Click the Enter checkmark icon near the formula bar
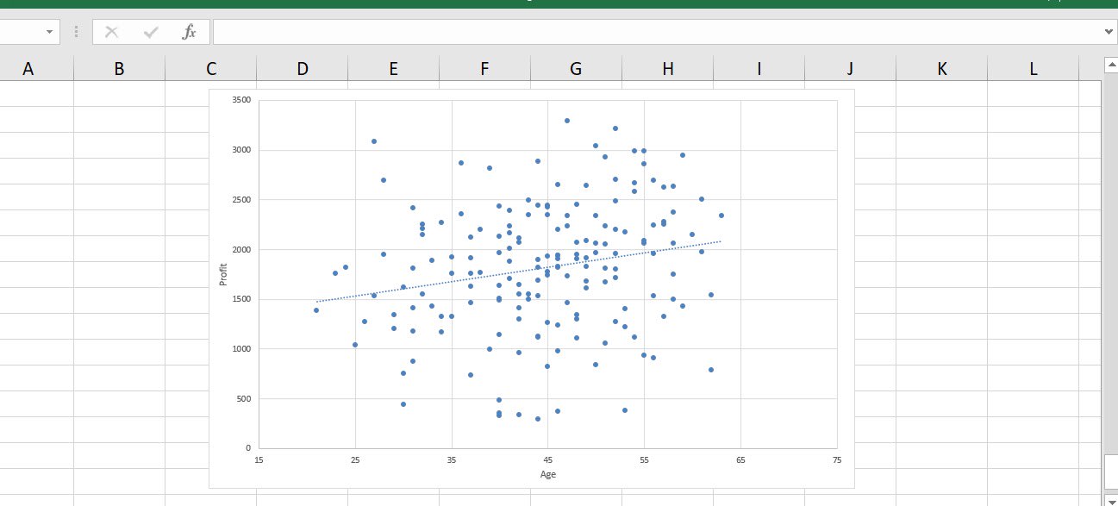Screen dimensions: 1118x506 (148, 32)
